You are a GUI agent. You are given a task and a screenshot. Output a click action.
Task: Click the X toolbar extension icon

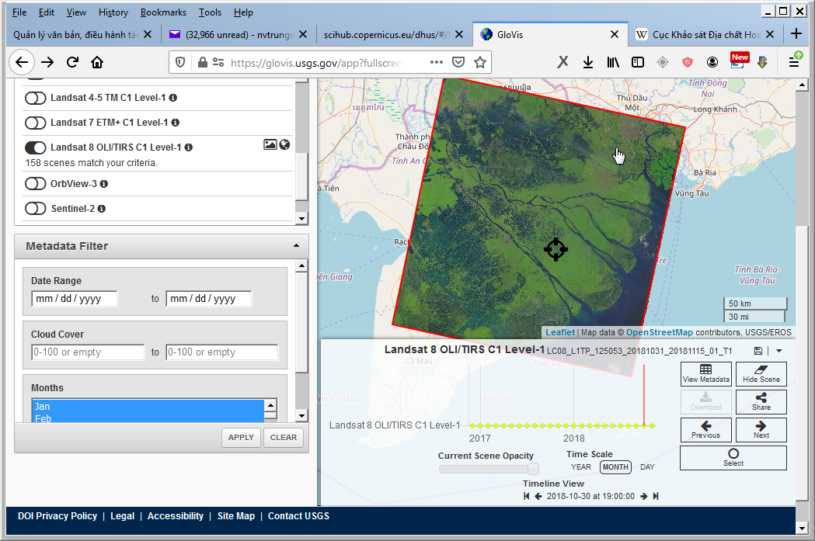point(562,63)
